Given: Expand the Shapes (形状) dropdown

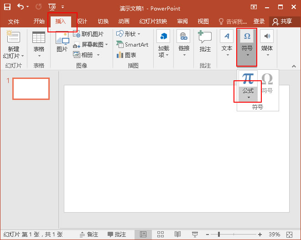Looking at the screenshot, I should click(x=129, y=34).
